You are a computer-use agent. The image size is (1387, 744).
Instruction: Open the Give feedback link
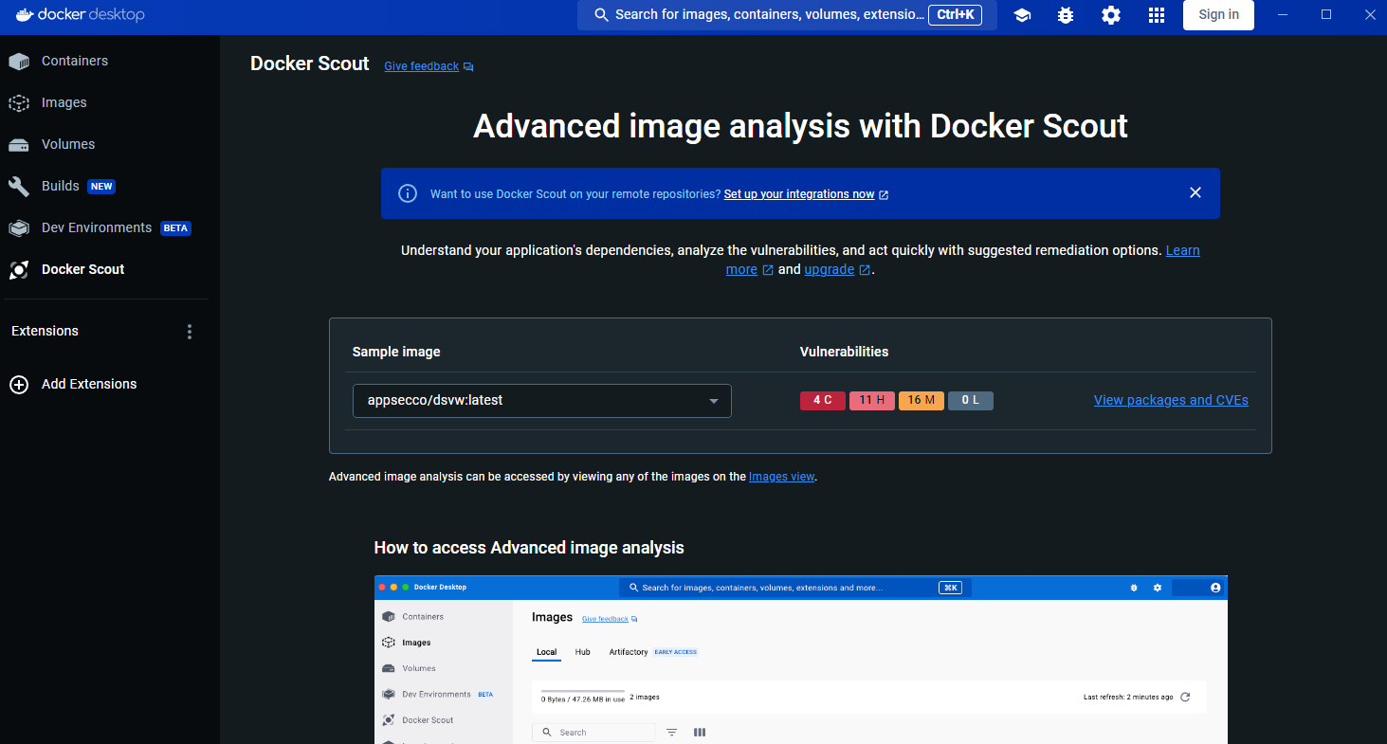(422, 66)
